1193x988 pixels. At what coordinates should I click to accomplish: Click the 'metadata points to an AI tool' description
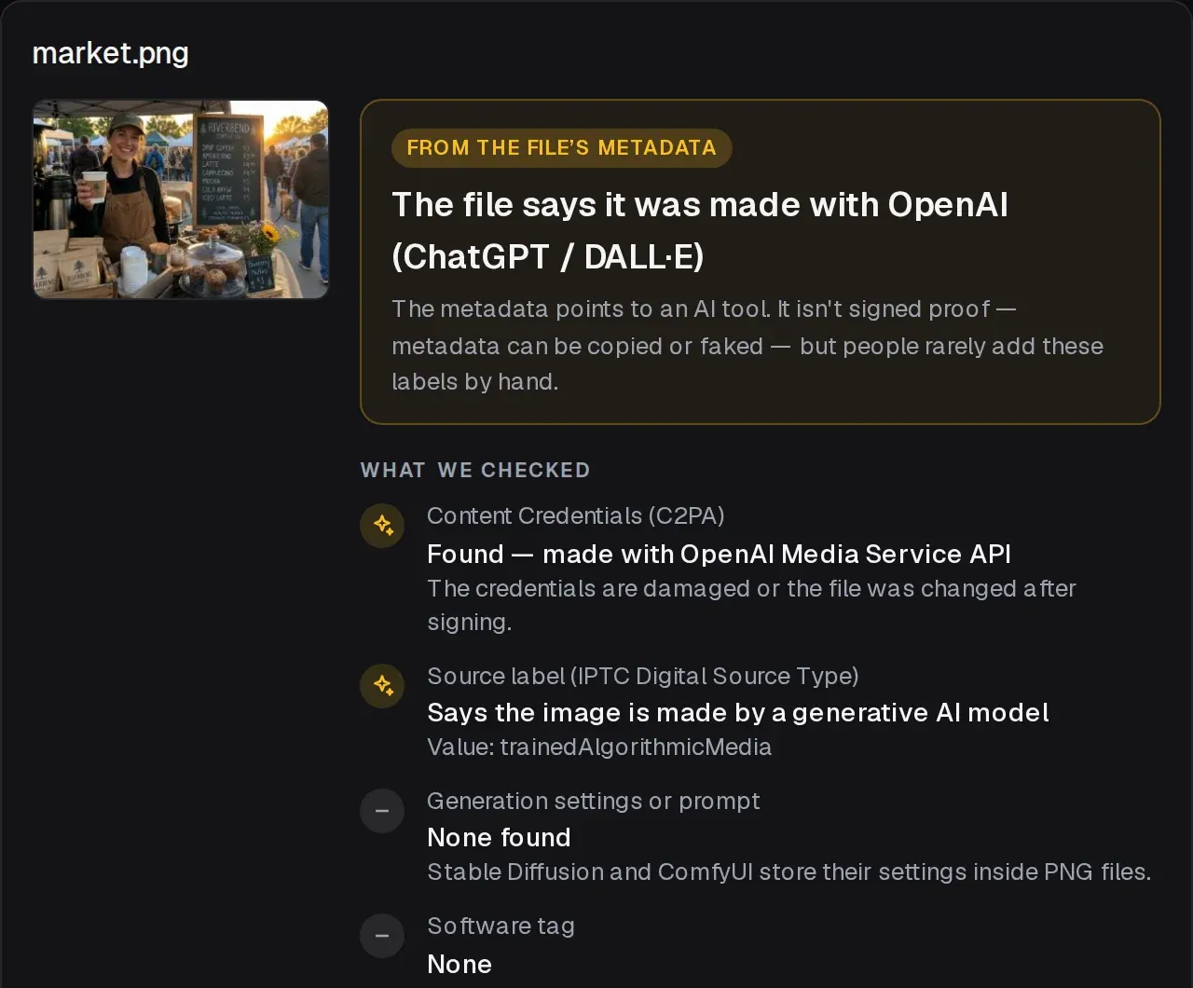coord(747,345)
